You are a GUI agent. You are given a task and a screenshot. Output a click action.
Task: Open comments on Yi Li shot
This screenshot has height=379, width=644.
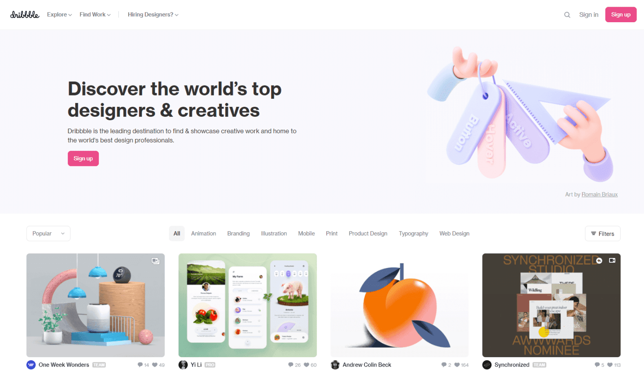(291, 365)
